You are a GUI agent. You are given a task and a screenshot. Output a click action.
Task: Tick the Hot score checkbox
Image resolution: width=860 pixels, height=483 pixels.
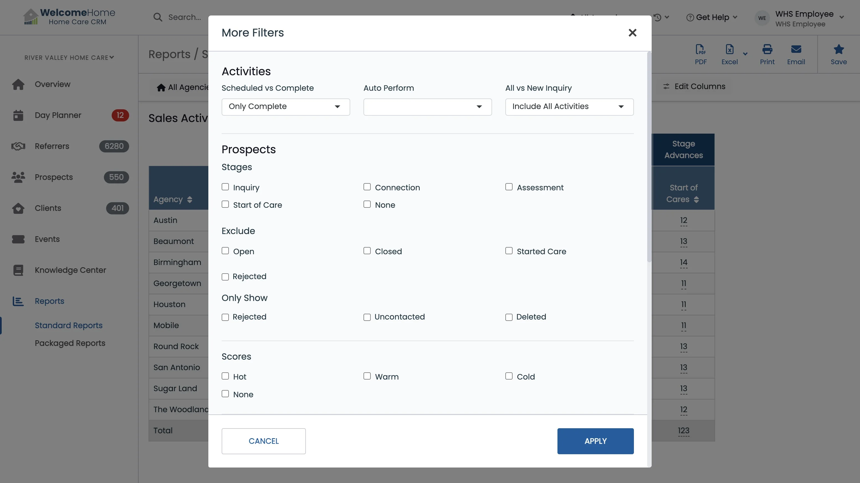(x=225, y=376)
